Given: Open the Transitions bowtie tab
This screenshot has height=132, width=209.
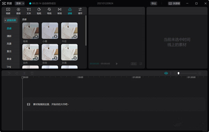Looking at the screenshot, I should (x=60, y=11).
